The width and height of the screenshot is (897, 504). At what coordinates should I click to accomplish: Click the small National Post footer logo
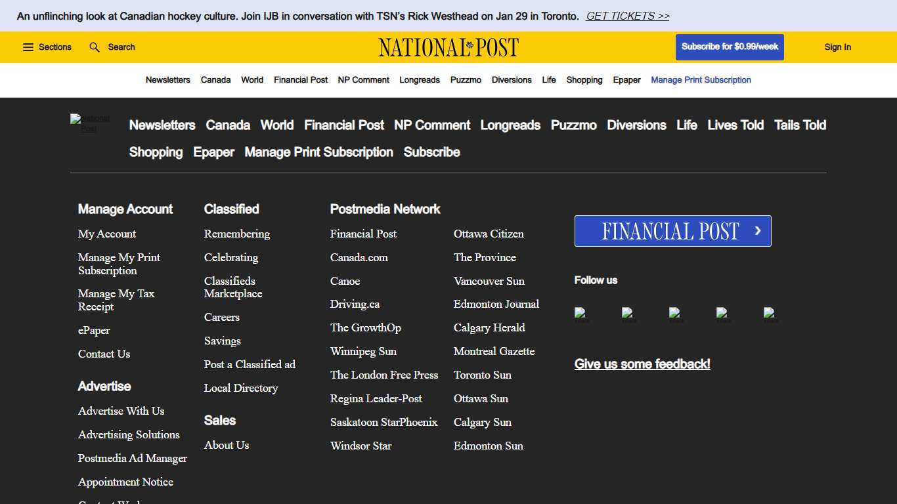(90, 126)
